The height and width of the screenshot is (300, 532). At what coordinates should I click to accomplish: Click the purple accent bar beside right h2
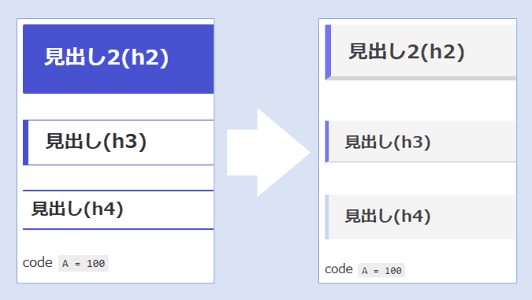(x=328, y=52)
